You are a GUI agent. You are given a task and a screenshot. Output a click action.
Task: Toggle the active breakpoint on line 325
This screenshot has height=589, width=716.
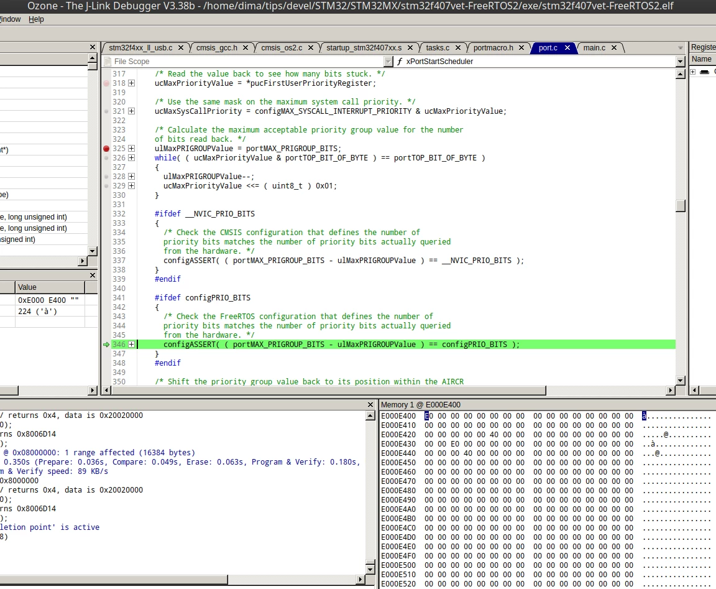coord(106,149)
